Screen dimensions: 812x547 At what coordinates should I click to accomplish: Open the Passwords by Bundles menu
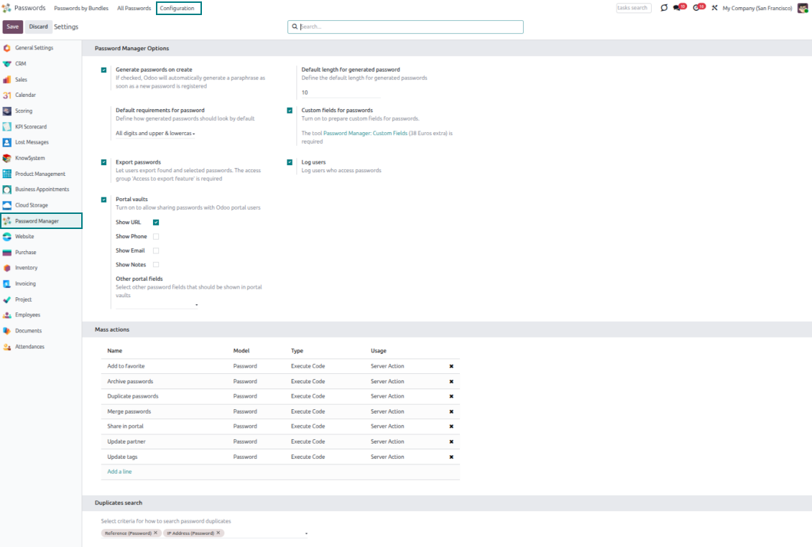[81, 8]
